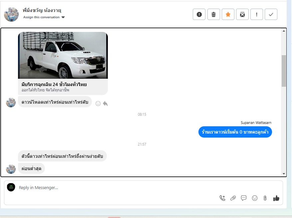Click the Baht payment request icon
292x218 pixels.
pos(265,198)
